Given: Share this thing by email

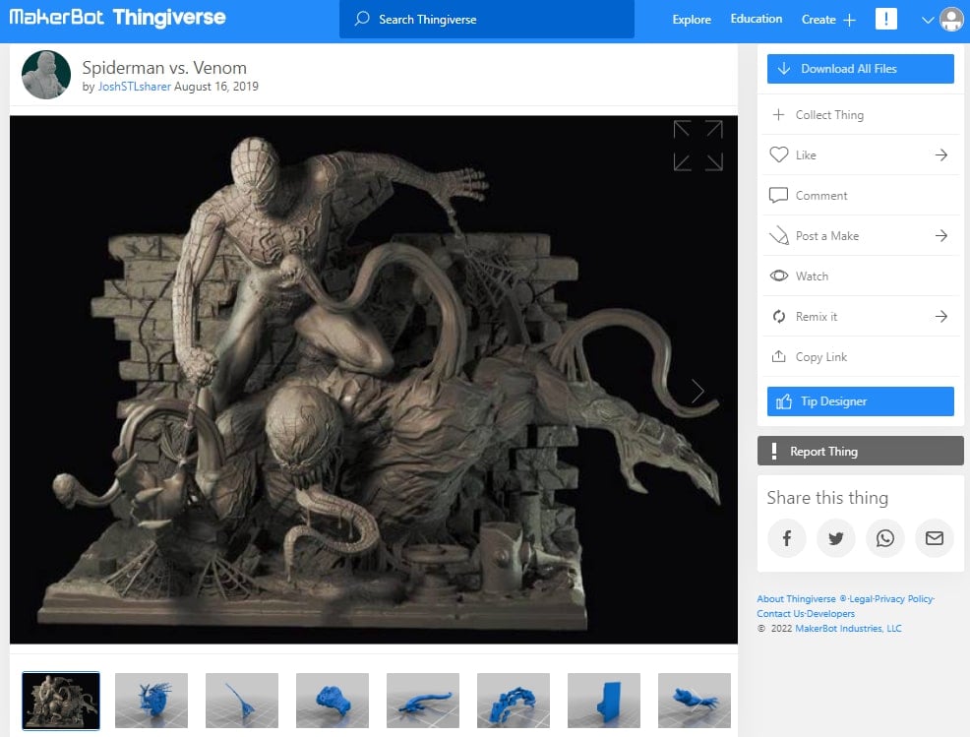Looking at the screenshot, I should (x=935, y=538).
